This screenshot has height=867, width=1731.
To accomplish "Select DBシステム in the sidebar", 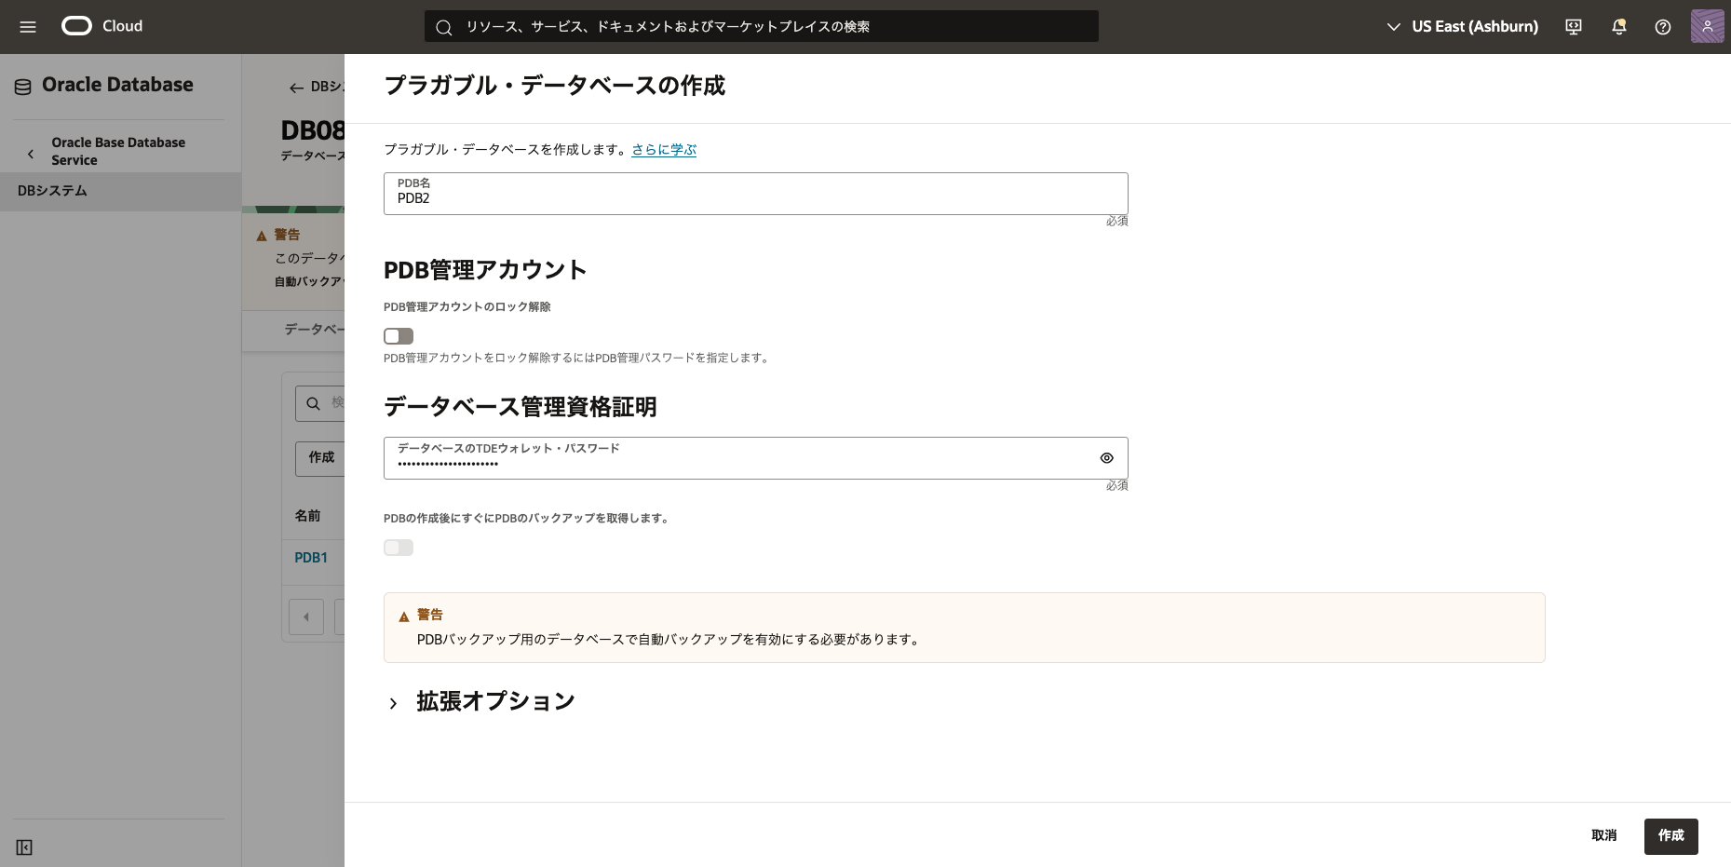I will point(52,191).
